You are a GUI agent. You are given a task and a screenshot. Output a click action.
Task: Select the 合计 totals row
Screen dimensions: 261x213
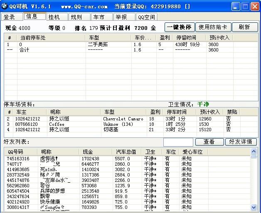(131, 50)
